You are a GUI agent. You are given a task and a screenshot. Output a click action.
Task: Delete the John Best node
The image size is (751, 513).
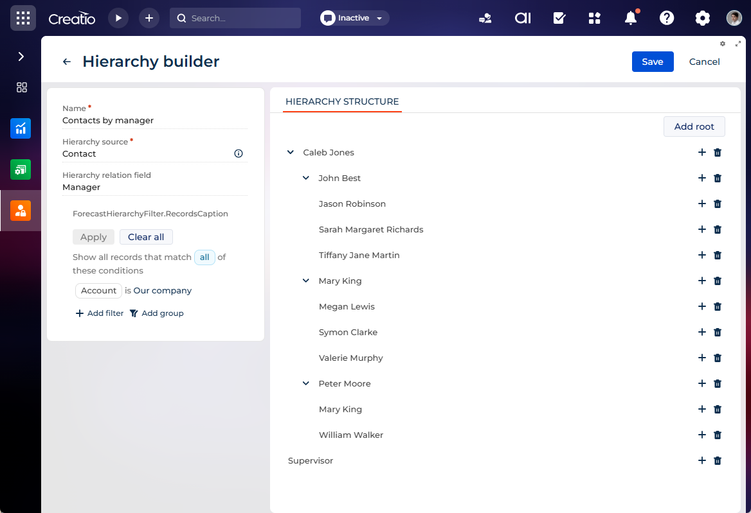(x=718, y=178)
